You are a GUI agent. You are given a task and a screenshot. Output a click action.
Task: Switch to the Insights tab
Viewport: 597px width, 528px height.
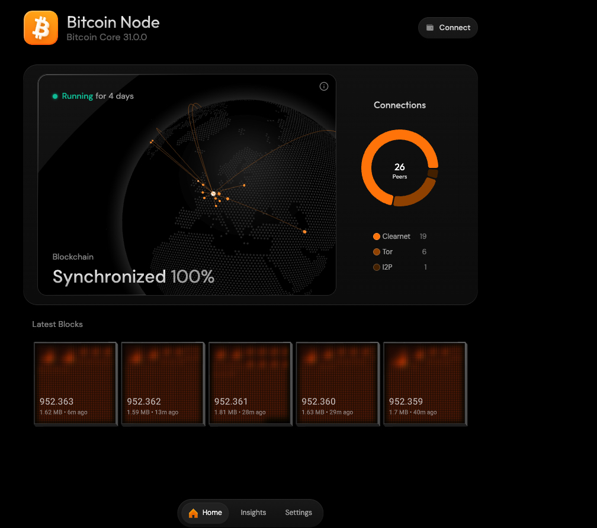click(253, 513)
